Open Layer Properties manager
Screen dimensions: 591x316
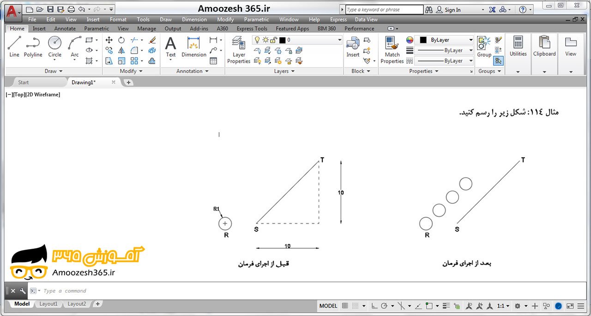point(239,50)
